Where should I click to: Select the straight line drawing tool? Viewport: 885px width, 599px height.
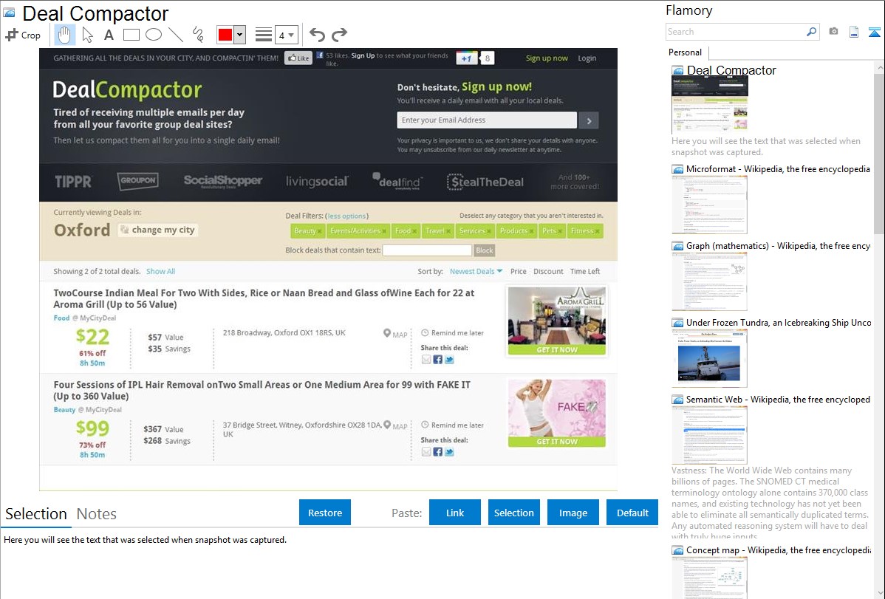click(176, 35)
